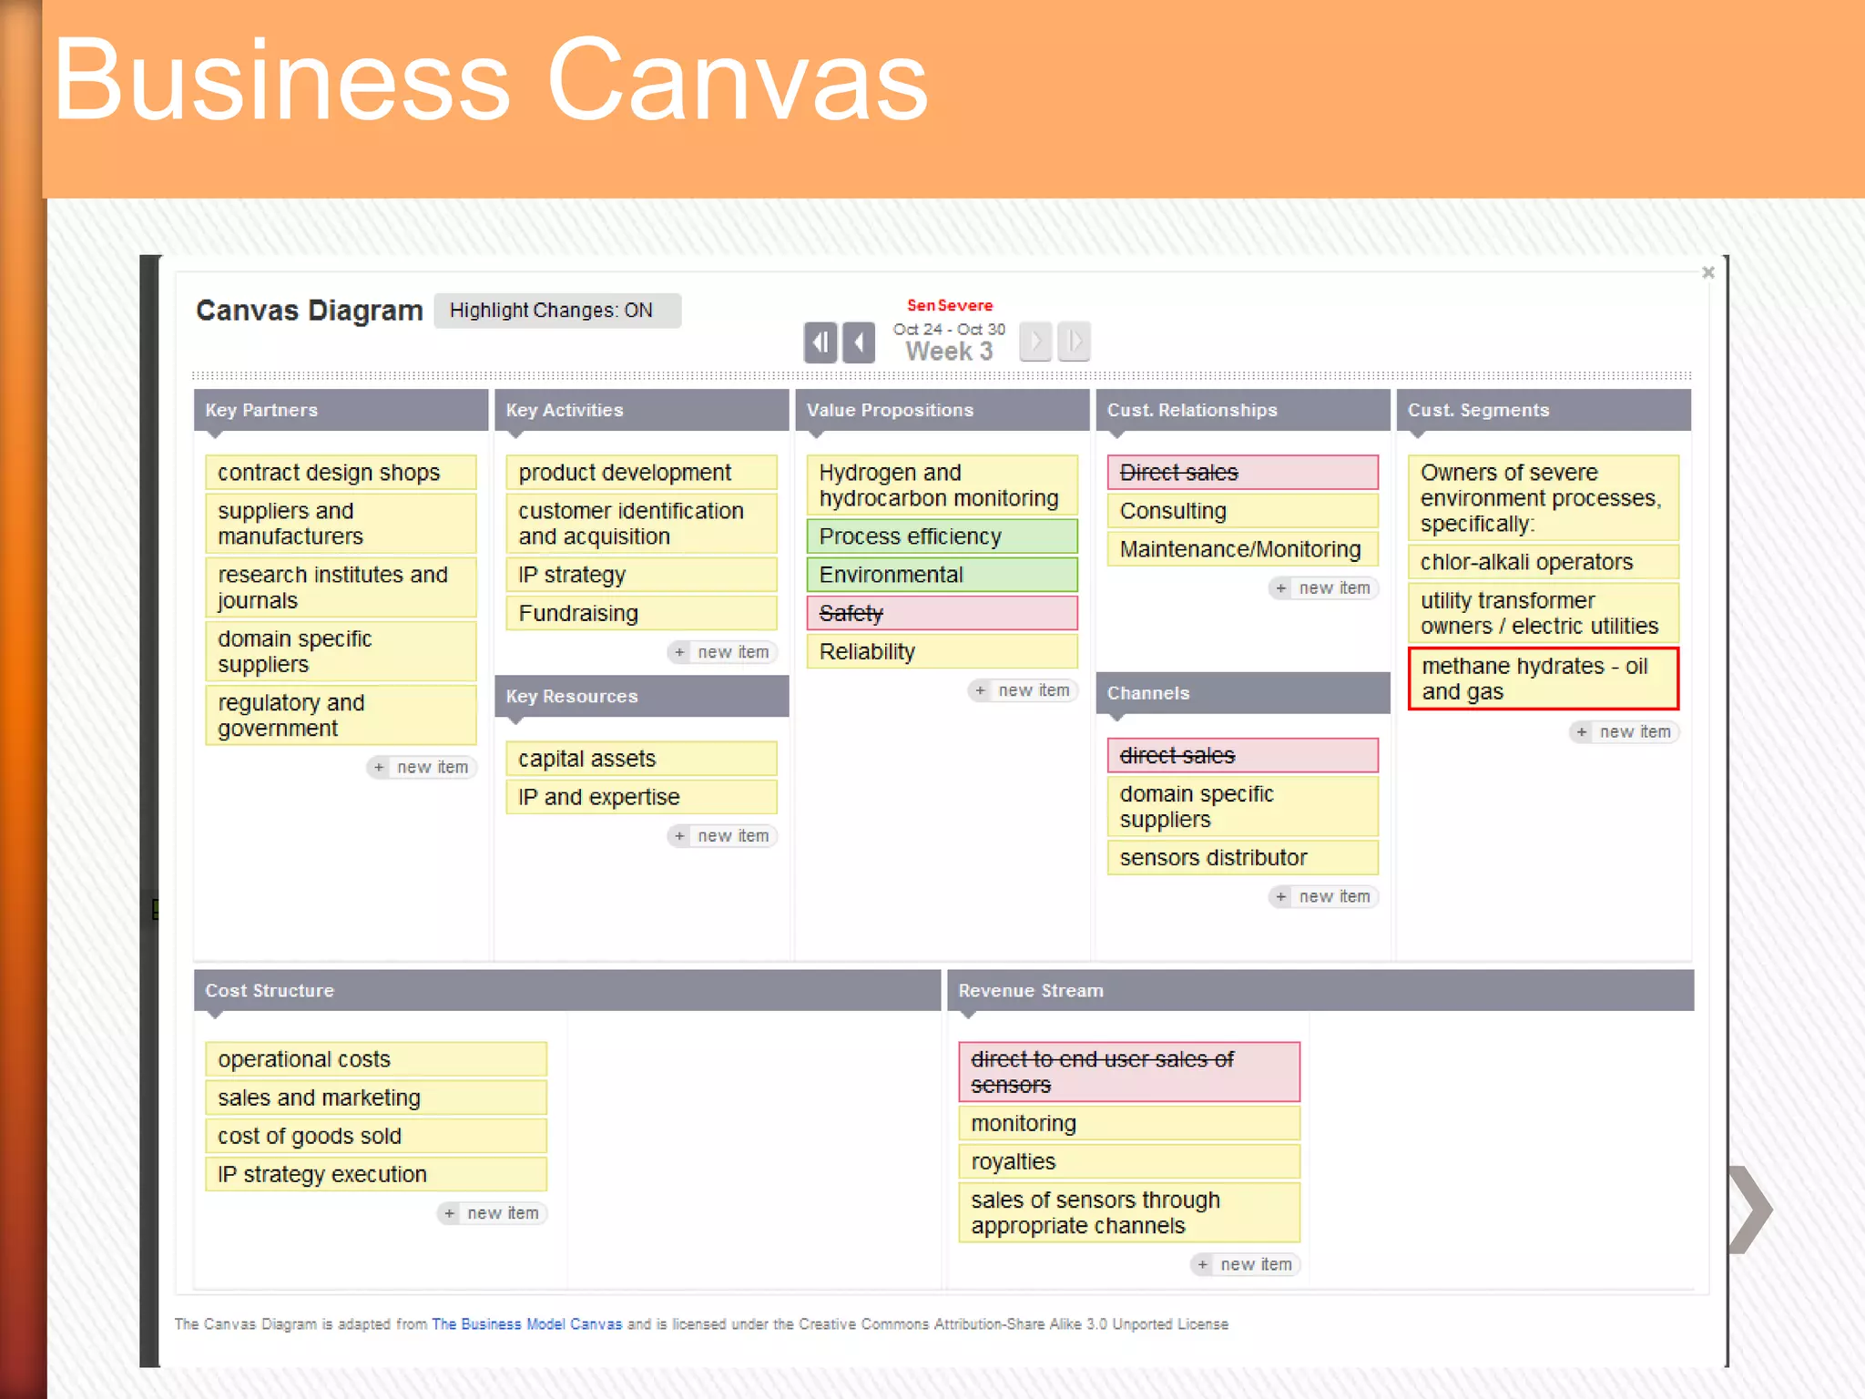
Task: Go to next week arrow button
Action: [x=1035, y=342]
